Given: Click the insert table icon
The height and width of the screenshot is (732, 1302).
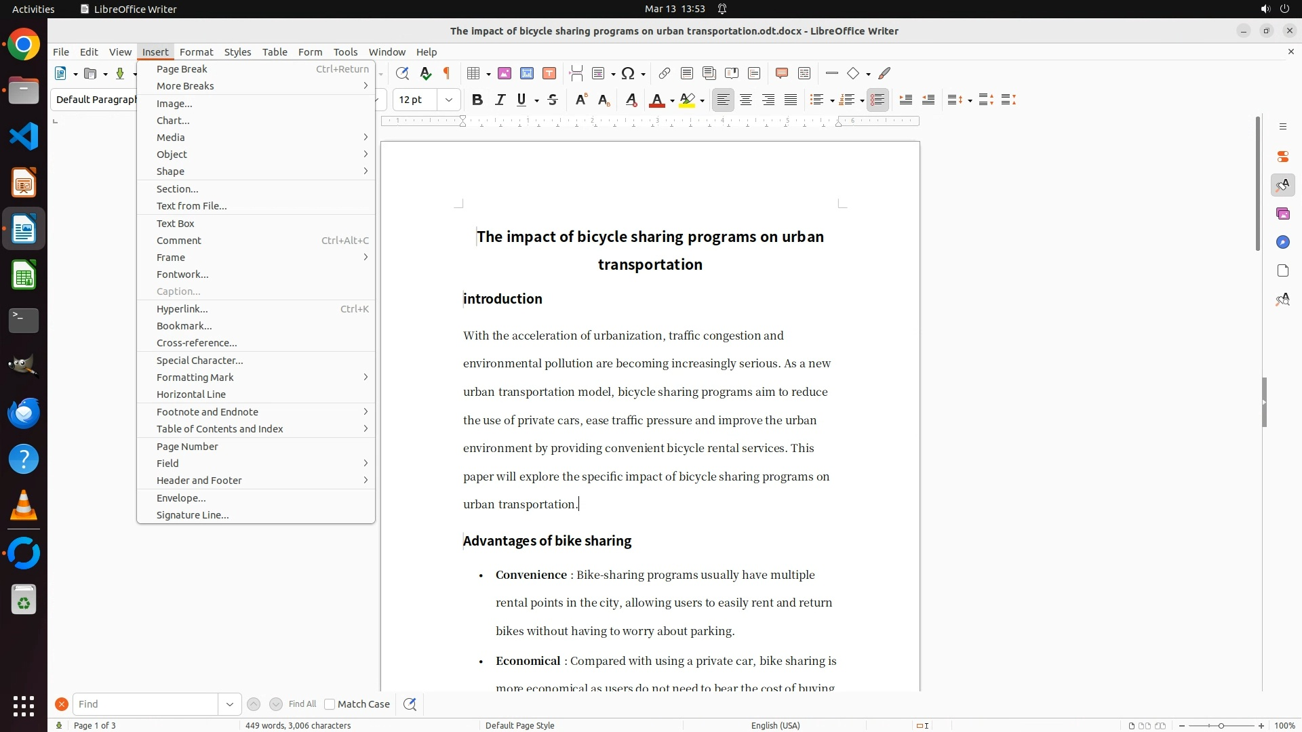Looking at the screenshot, I should pos(474,74).
